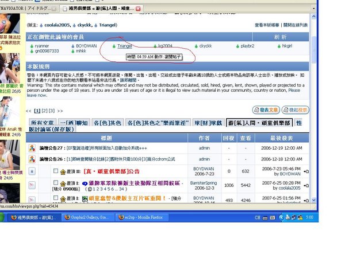Open member Triangel's profile link
The width and height of the screenshot is (345, 258).
click(x=125, y=45)
